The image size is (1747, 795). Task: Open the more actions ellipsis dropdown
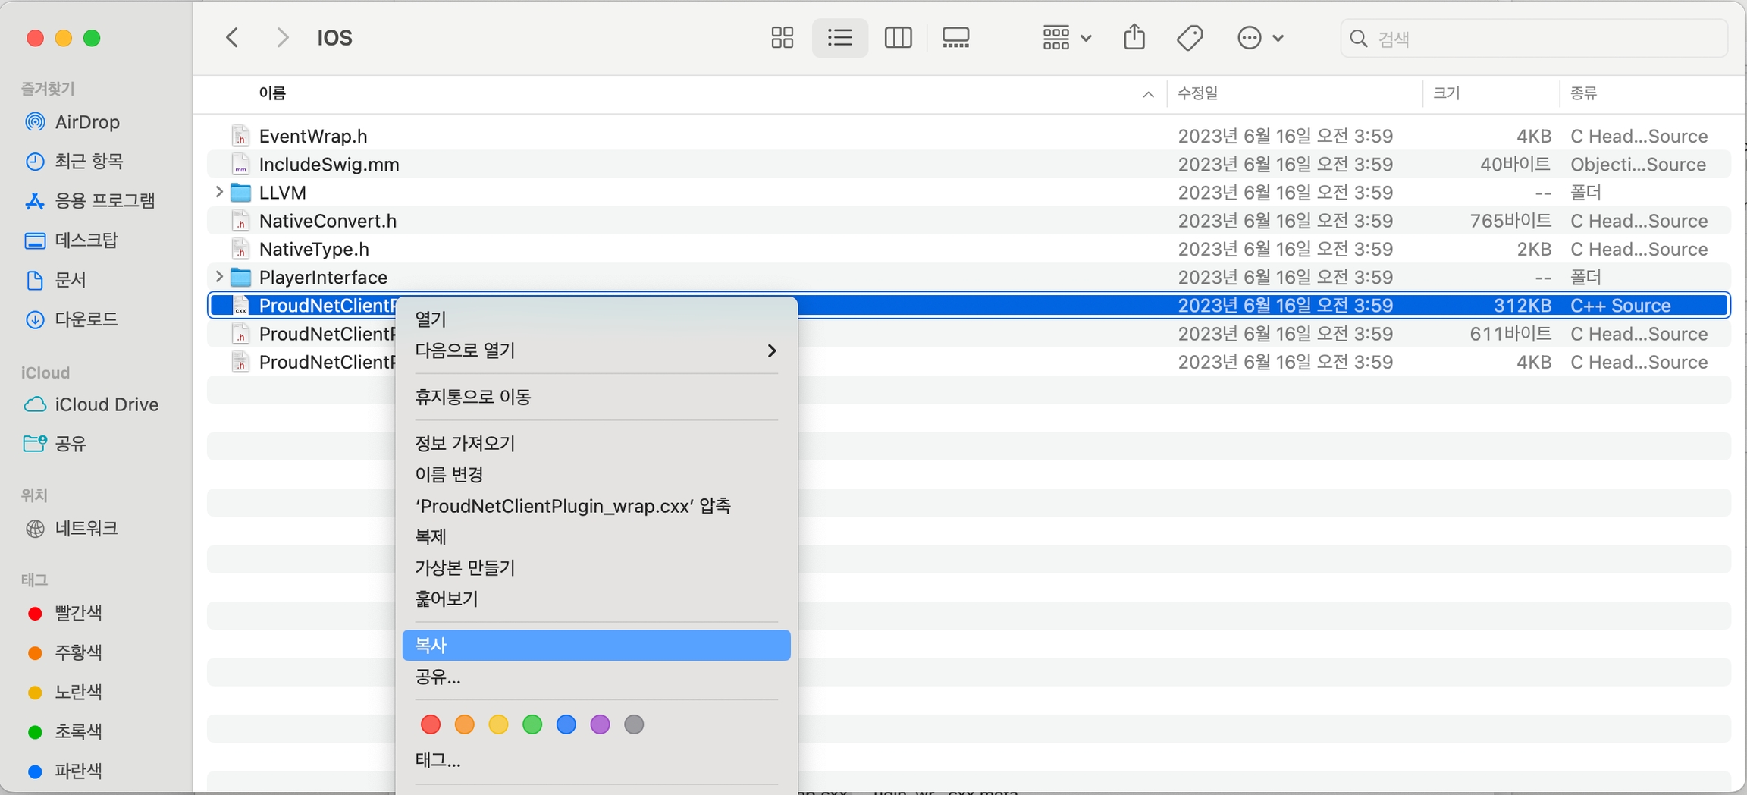click(1259, 38)
